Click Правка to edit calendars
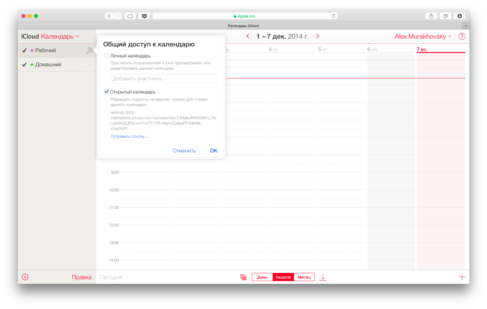This screenshot has width=487, height=309. 82,277
